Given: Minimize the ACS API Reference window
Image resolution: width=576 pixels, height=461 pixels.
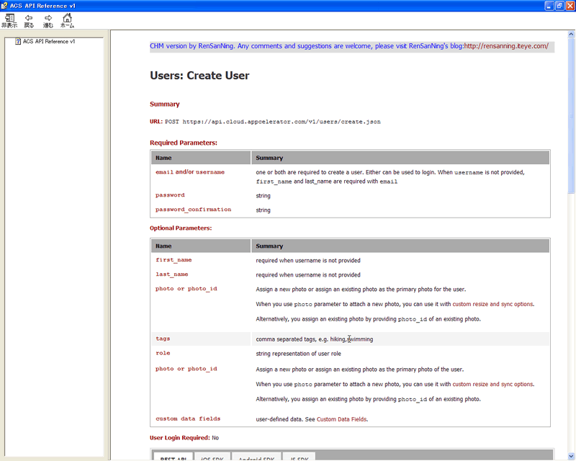Looking at the screenshot, I should [x=549, y=6].
